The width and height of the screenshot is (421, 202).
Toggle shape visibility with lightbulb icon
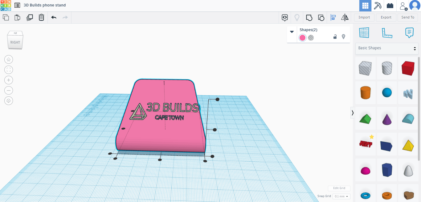click(344, 37)
